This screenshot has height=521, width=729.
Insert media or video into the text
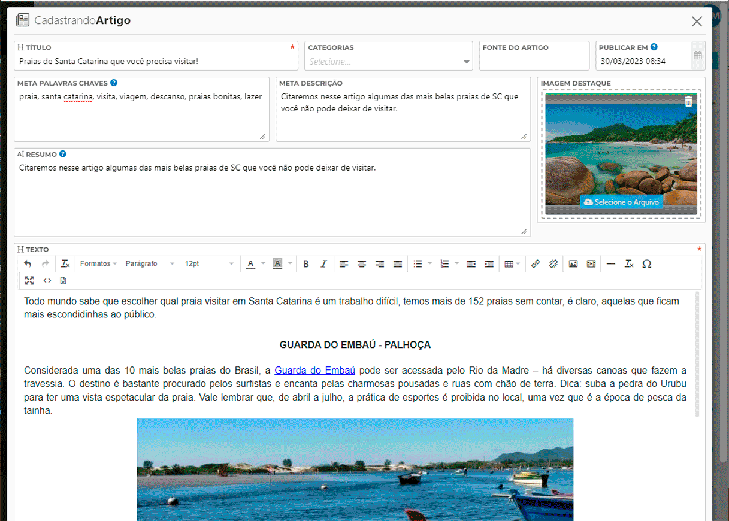coord(591,263)
